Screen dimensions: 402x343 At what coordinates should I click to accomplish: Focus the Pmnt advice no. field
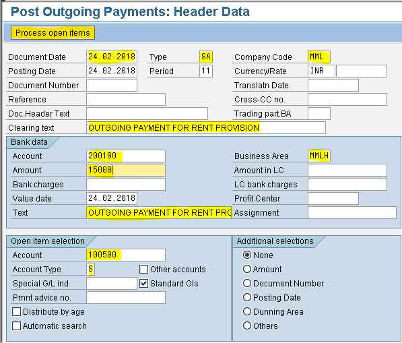click(126, 297)
